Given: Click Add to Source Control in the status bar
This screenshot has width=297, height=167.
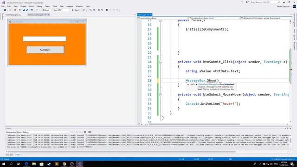Looking at the screenshot, I should point(283,159).
